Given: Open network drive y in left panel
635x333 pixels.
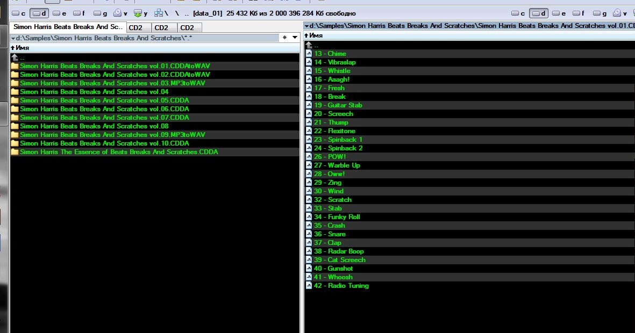Looking at the screenshot, I should (x=140, y=13).
